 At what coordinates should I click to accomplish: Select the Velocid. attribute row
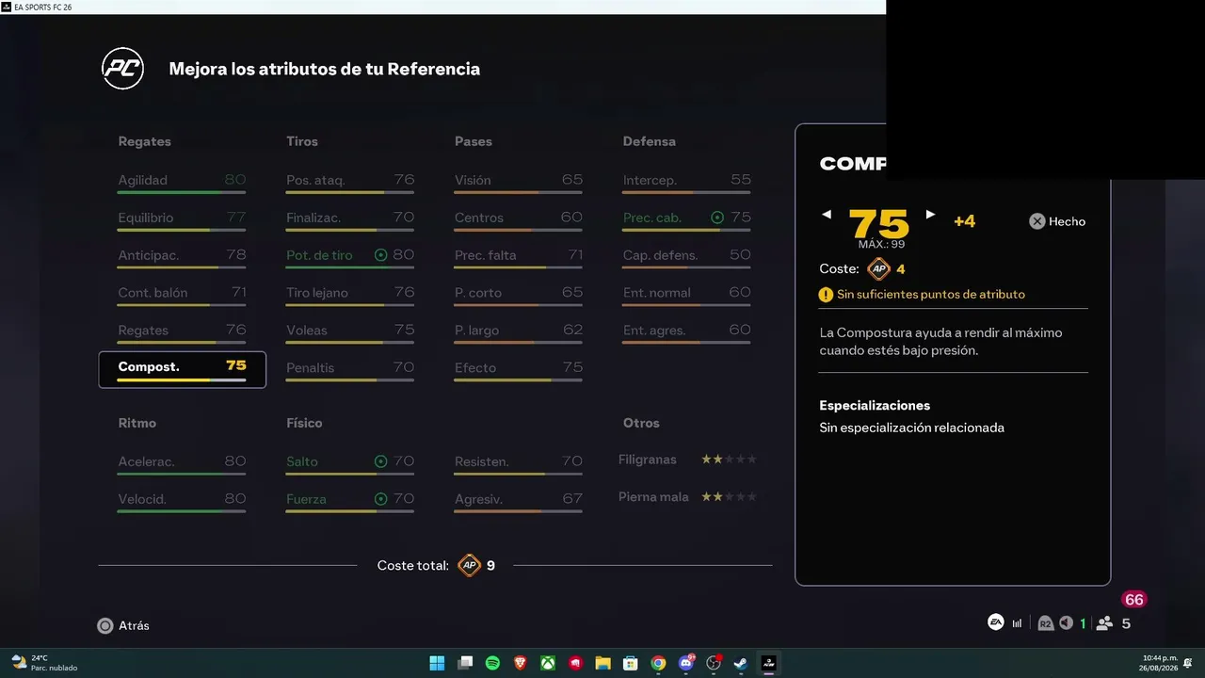coord(182,501)
